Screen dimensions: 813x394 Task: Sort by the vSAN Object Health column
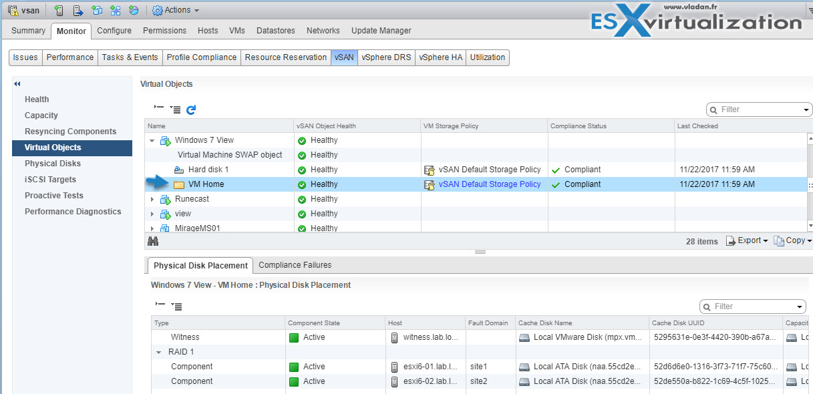(357, 126)
